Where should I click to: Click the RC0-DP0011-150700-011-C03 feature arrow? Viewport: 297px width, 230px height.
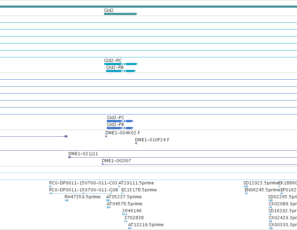50,187
